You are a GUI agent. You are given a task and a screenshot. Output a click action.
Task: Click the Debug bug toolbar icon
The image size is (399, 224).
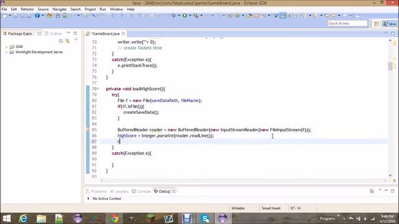click(x=174, y=16)
